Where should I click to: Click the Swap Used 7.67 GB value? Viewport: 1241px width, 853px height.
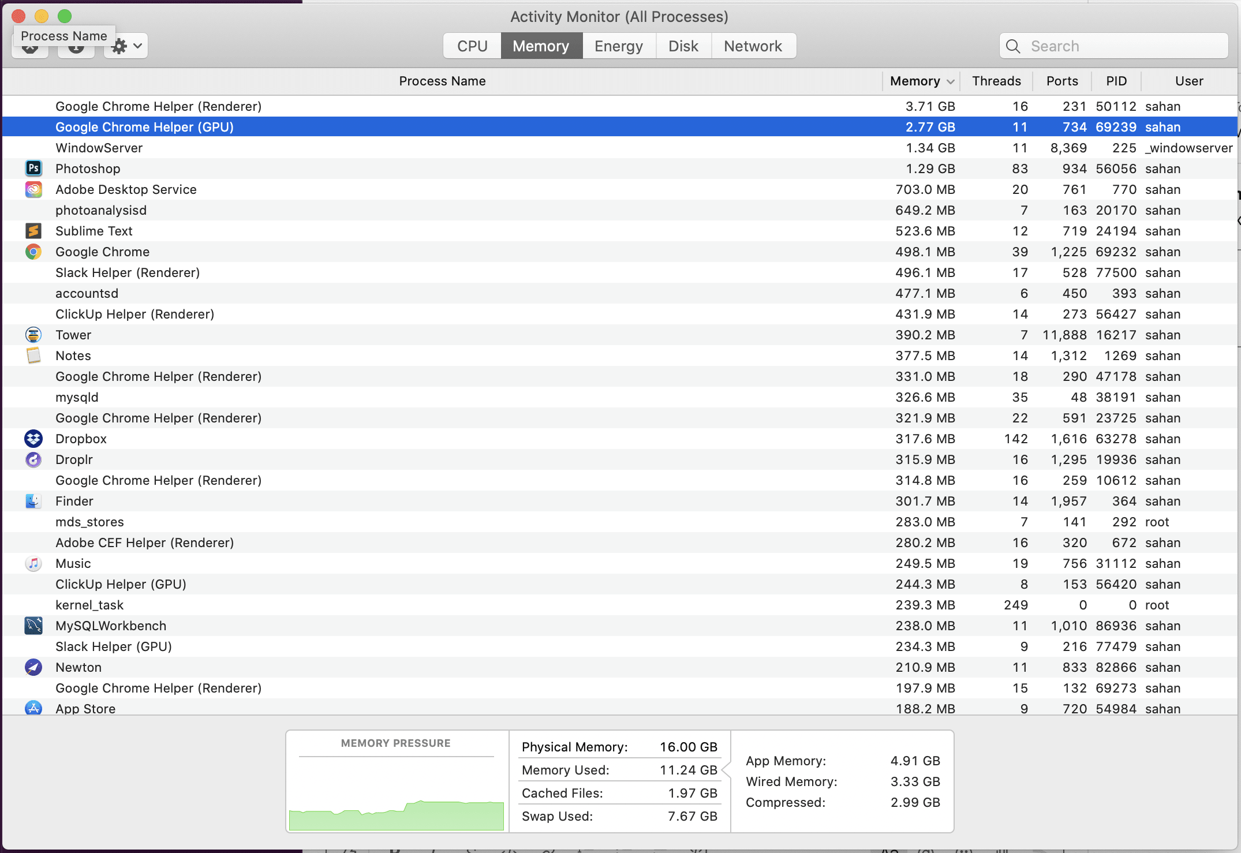[693, 816]
